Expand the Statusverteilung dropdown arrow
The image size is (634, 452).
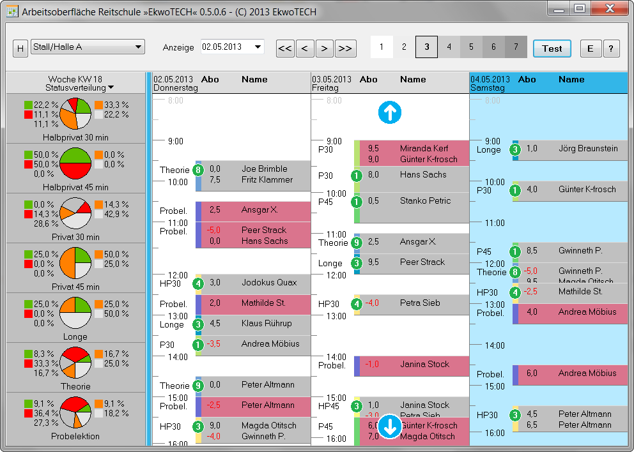pos(111,87)
